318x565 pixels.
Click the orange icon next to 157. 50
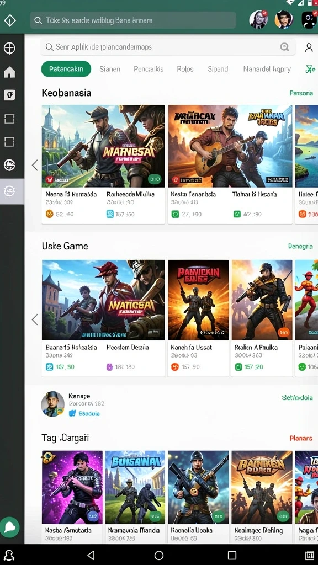(175, 367)
